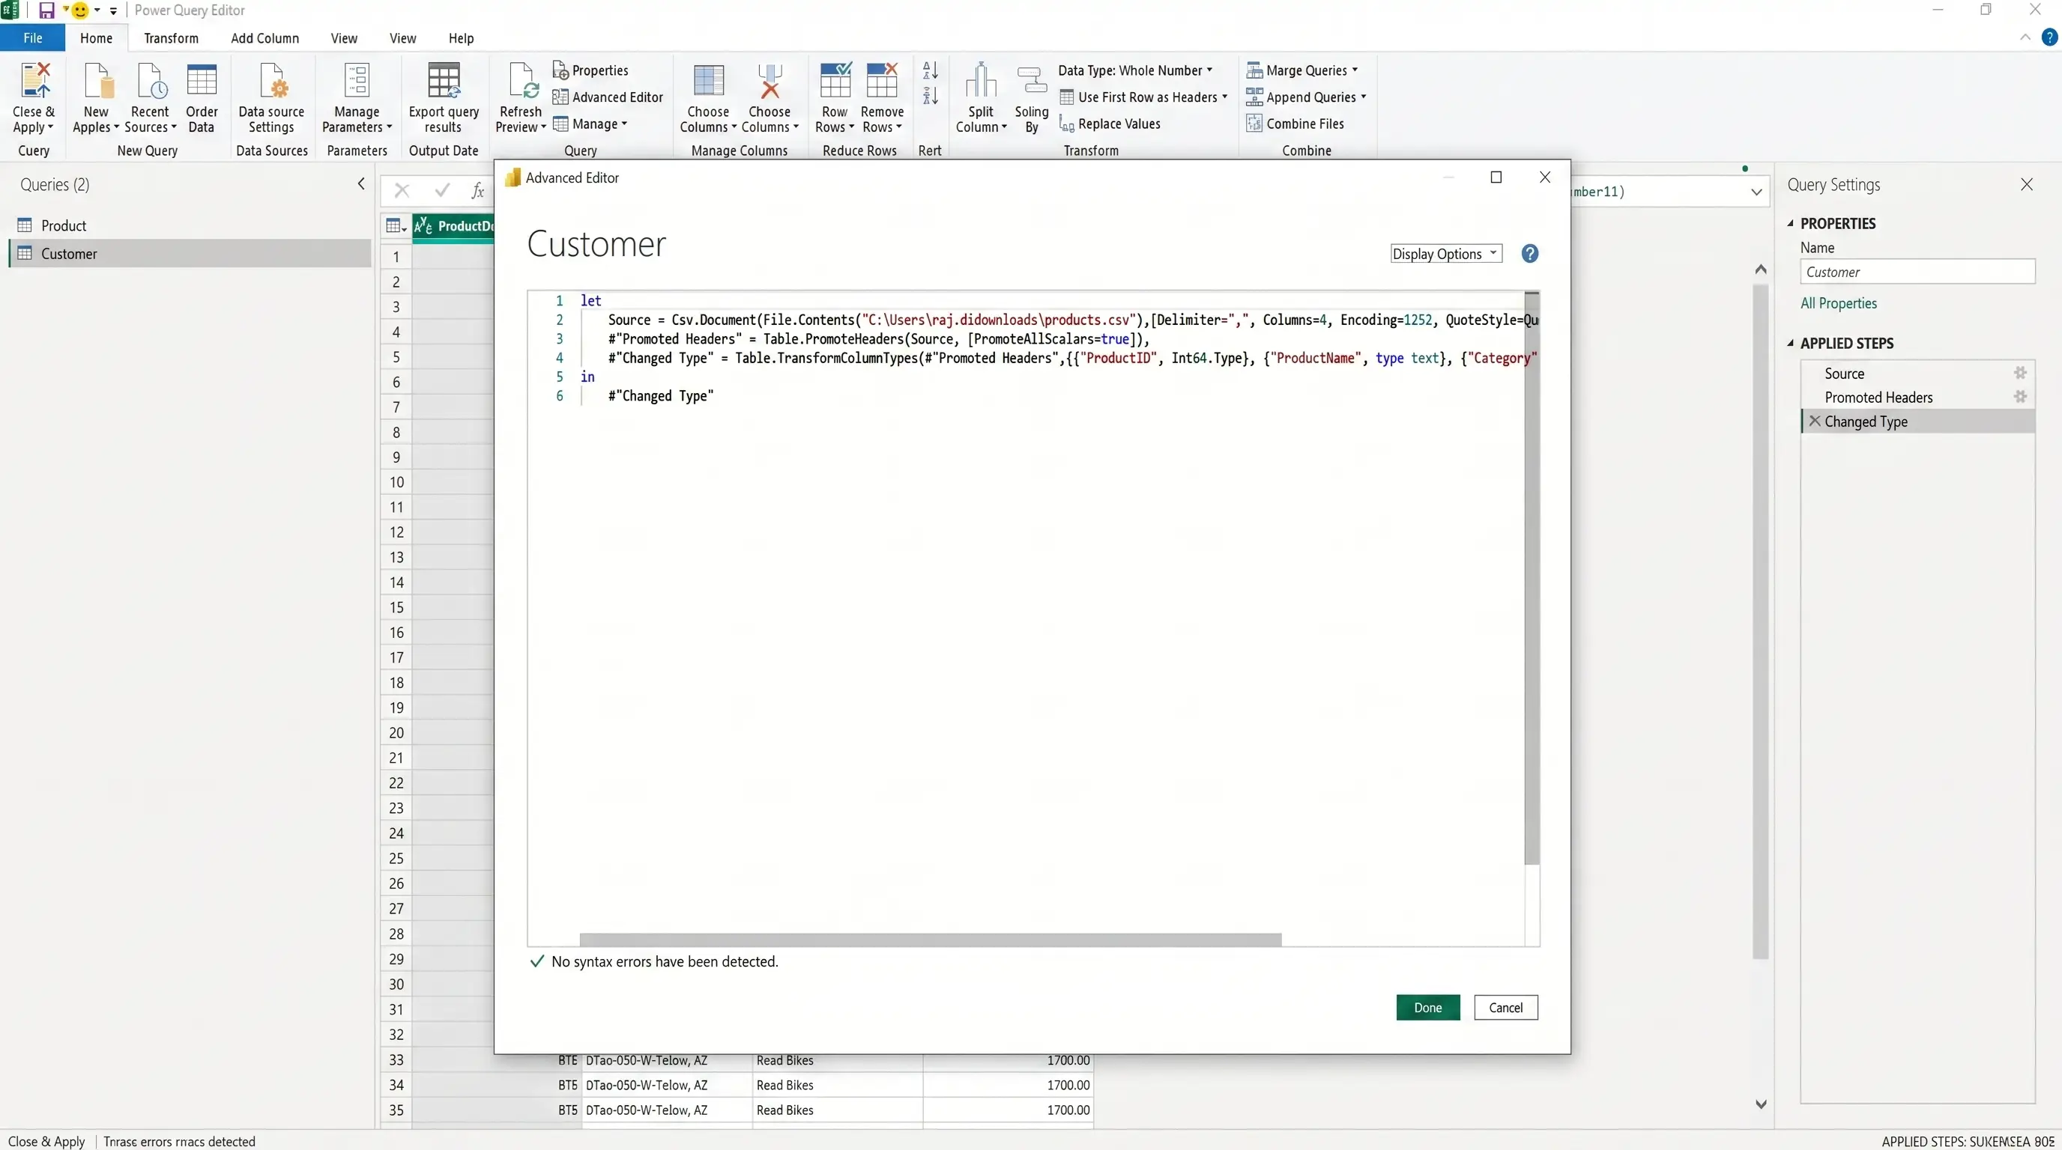The height and width of the screenshot is (1150, 2062).
Task: Click the Choose Columns icon
Action: (708, 80)
